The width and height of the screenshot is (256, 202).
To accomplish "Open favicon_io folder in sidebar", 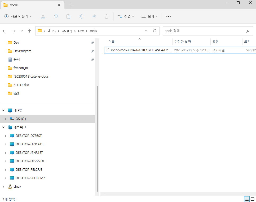I will [21, 68].
